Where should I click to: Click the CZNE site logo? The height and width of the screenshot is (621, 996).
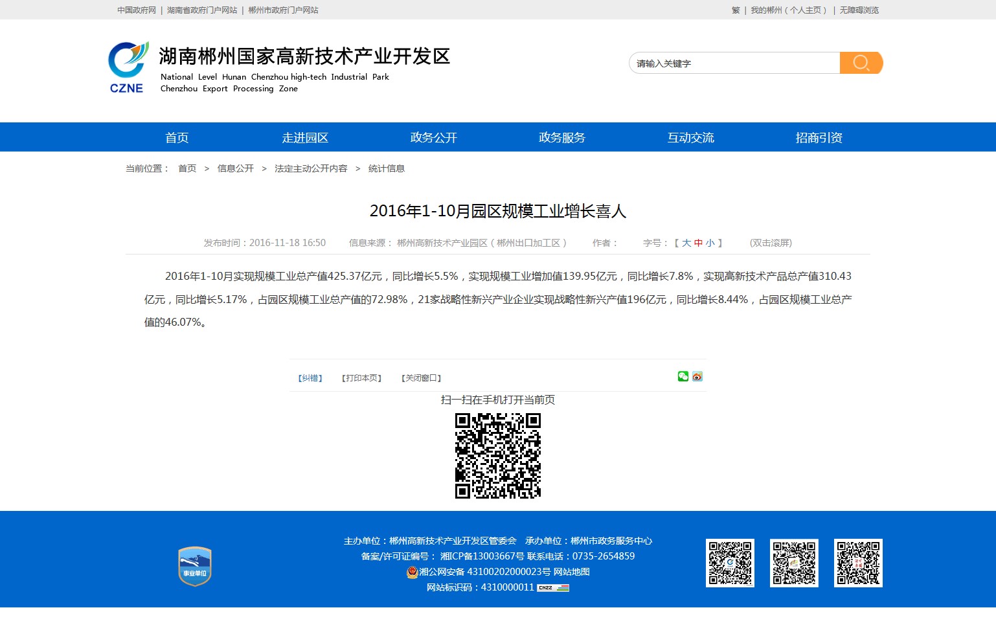(128, 68)
